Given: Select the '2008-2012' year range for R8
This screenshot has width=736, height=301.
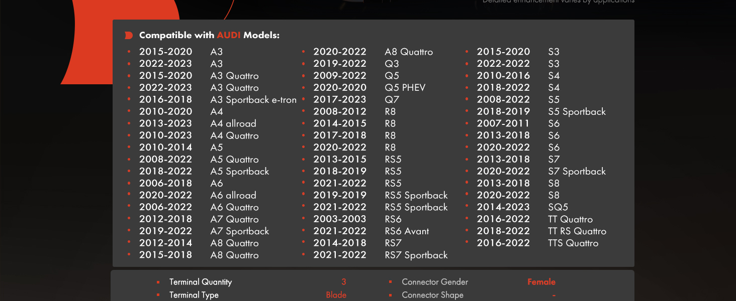Looking at the screenshot, I should click(340, 111).
